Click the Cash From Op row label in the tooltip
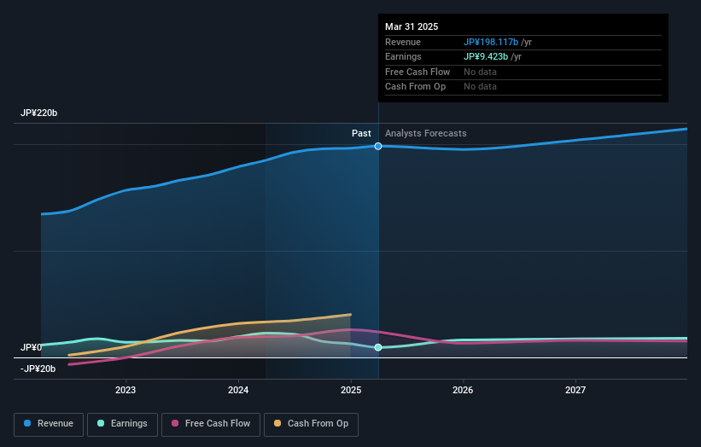Image resolution: width=701 pixels, height=447 pixels. [415, 87]
